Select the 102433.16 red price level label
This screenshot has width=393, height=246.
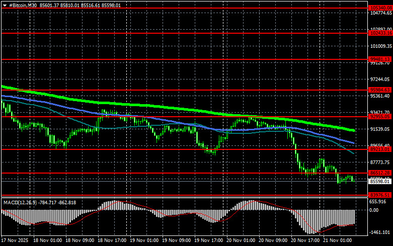tap(380, 33)
